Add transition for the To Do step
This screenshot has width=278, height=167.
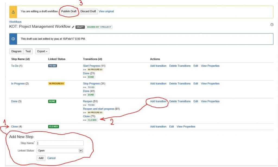click(158, 66)
